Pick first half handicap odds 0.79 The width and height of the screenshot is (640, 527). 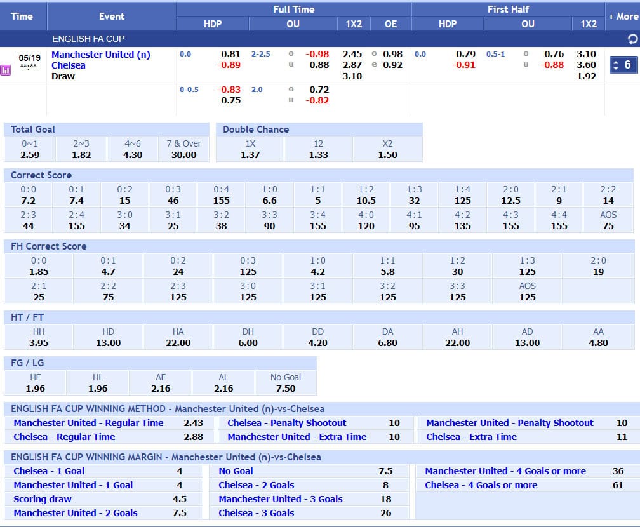pyautogui.click(x=465, y=54)
